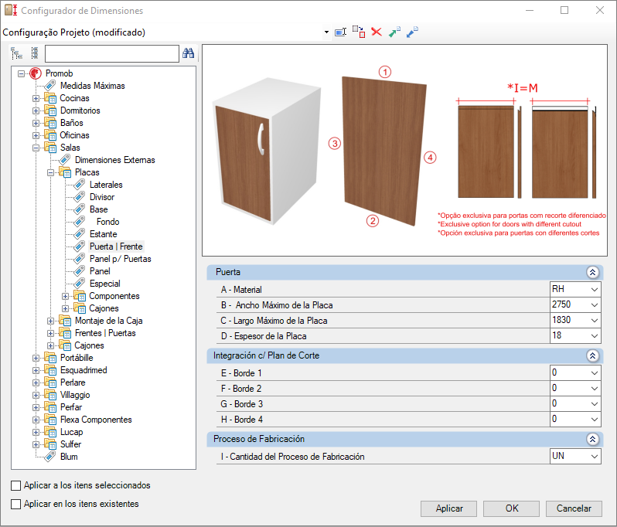Select the Perlare folder
617x527 pixels.
73,382
